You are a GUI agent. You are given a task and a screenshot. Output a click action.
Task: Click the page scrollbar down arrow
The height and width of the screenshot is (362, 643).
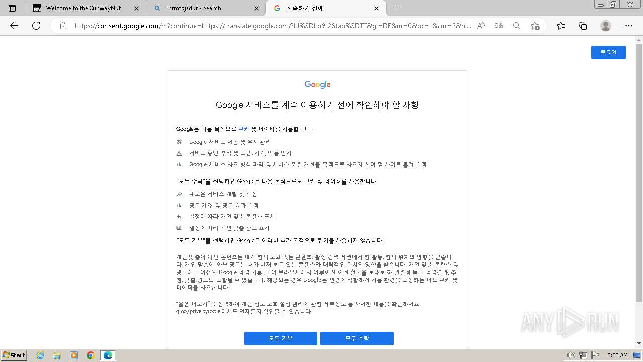[x=639, y=343]
